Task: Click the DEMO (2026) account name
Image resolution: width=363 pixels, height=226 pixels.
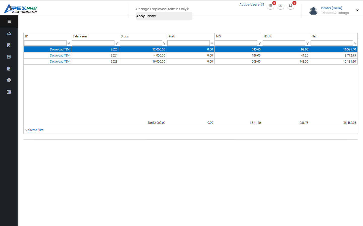Action: coord(332,8)
